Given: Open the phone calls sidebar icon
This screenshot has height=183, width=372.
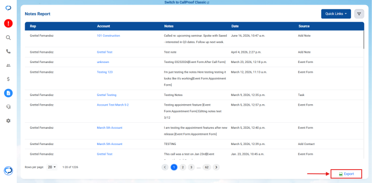Looking at the screenshot, I should point(8,51).
